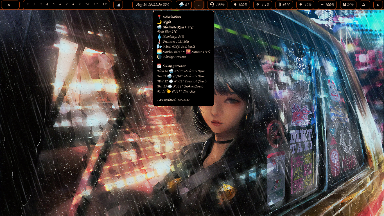The image size is (384, 216).
Task: Click the "Last updated: 18:18:47" line
Action: coord(173,100)
